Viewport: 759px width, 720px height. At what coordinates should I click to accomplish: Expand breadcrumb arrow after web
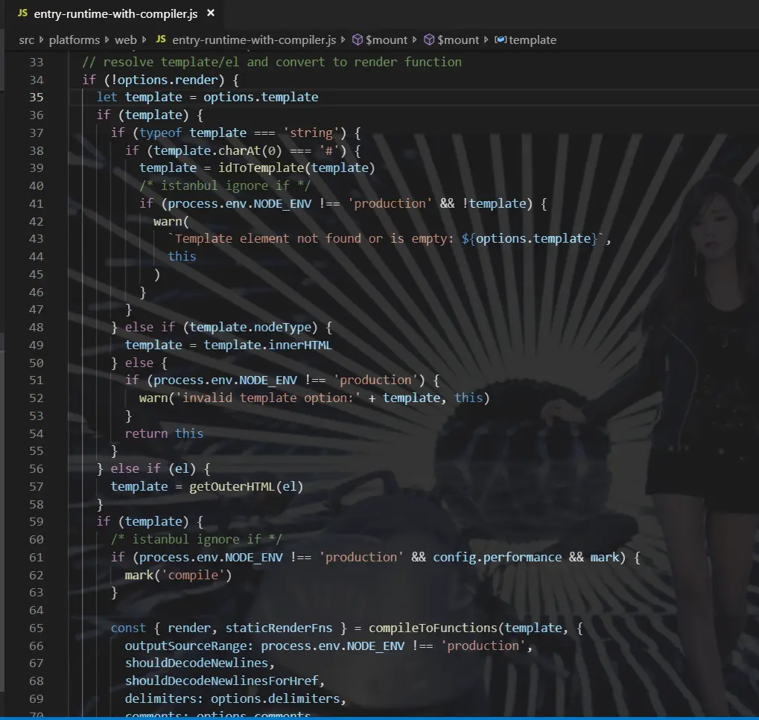click(145, 39)
